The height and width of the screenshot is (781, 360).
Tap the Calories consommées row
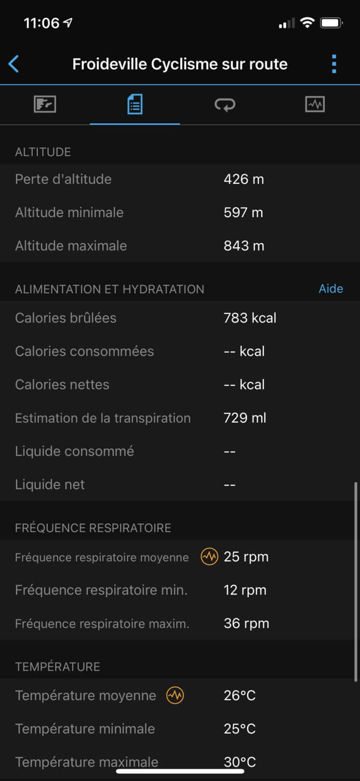180,351
